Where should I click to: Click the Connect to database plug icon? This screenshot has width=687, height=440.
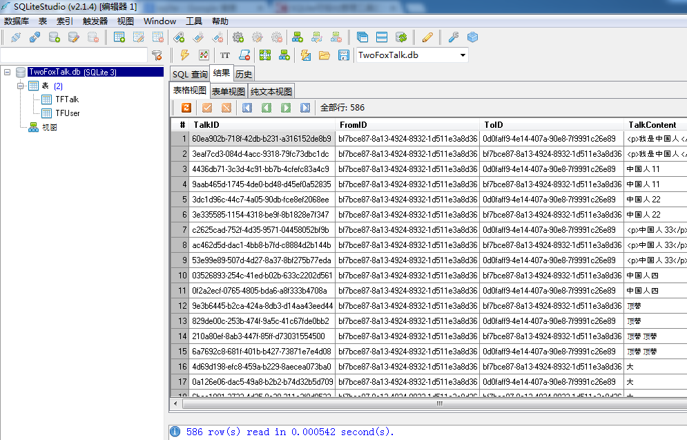pyautogui.click(x=16, y=37)
